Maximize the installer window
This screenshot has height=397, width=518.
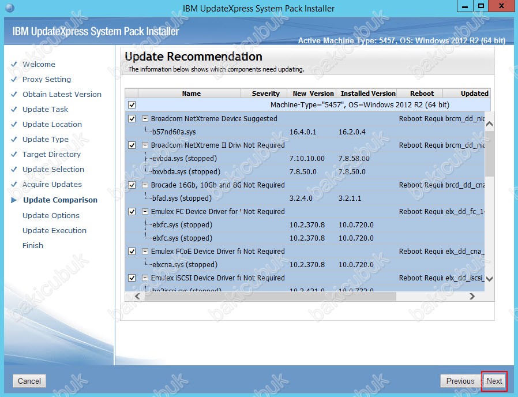[481, 6]
